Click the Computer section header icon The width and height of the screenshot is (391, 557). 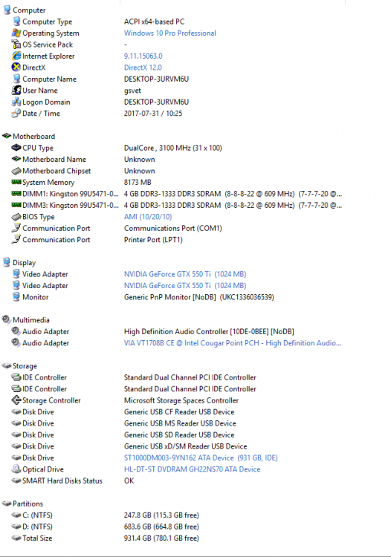click(x=7, y=10)
